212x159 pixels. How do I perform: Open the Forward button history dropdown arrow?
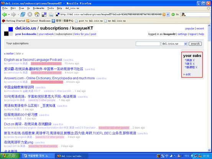pos(18,15)
